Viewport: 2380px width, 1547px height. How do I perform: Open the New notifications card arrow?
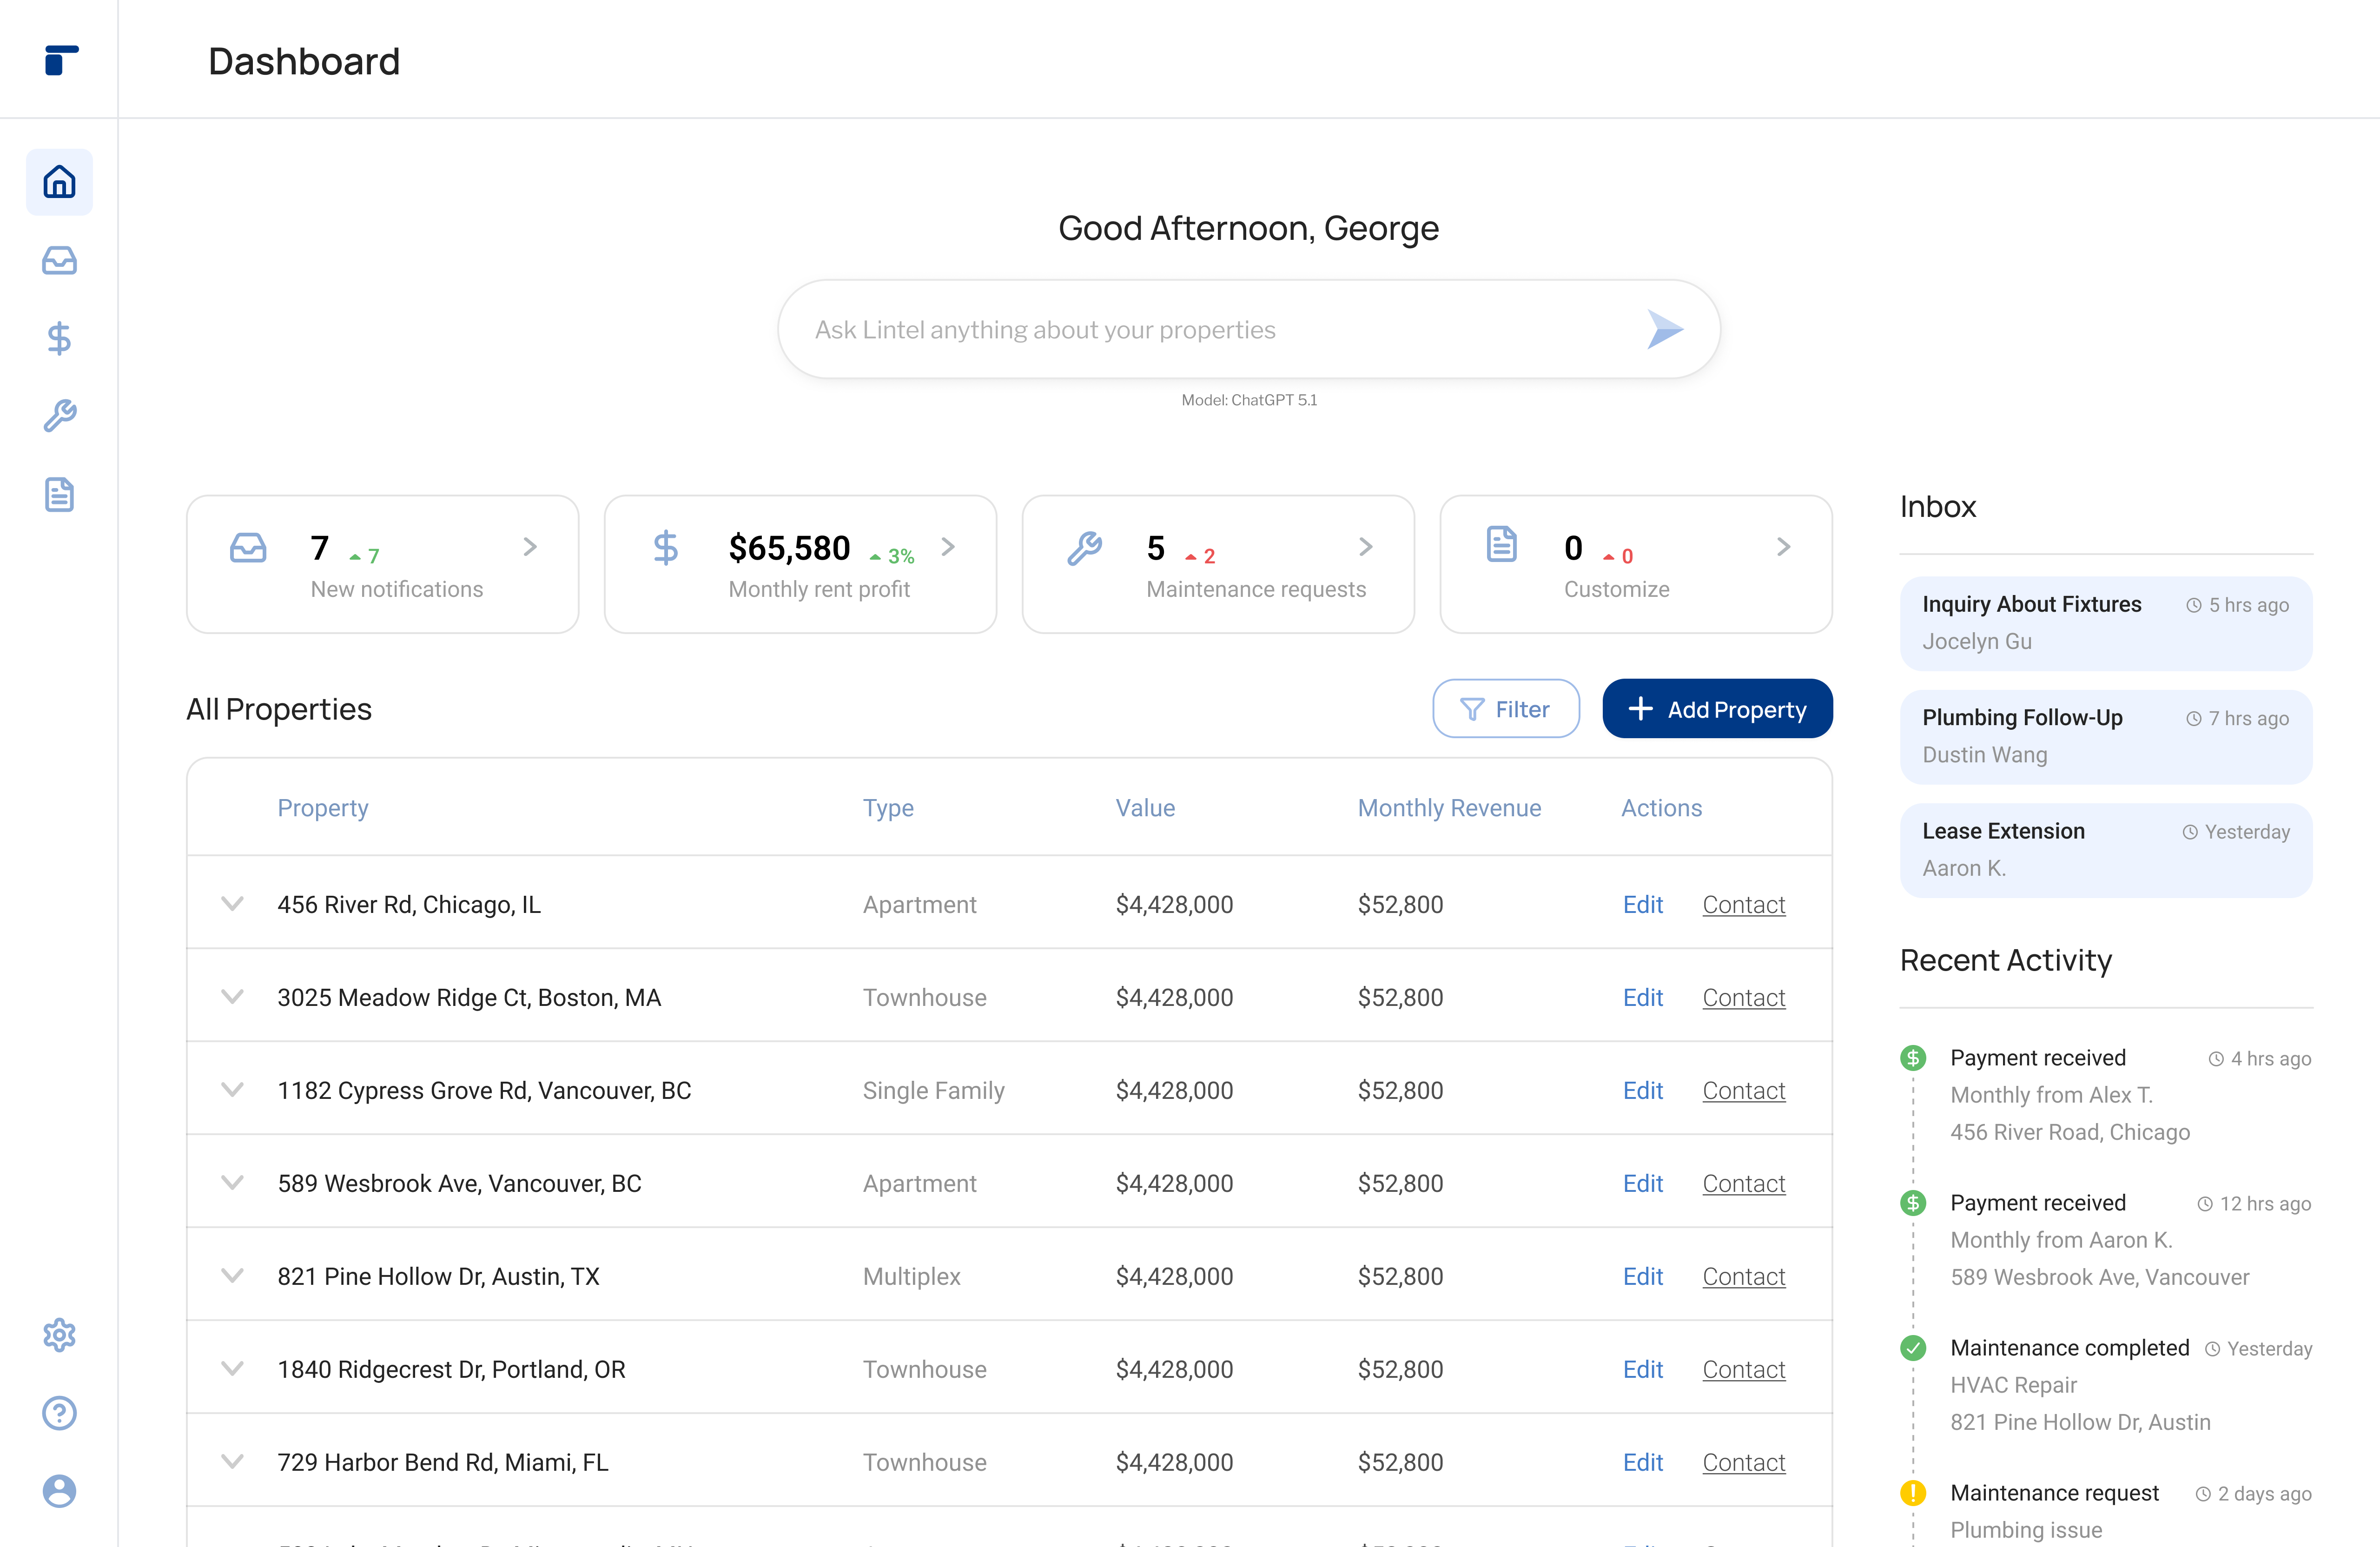click(x=530, y=547)
